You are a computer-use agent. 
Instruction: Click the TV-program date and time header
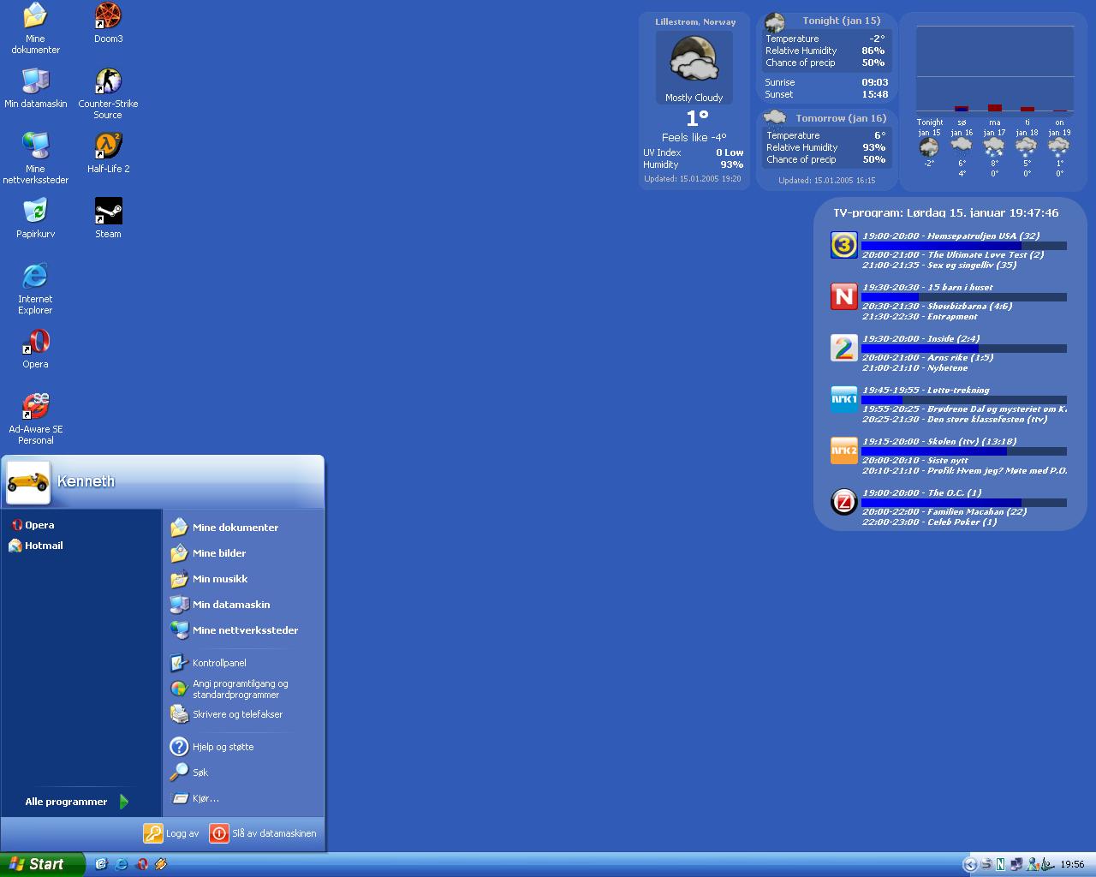point(946,213)
